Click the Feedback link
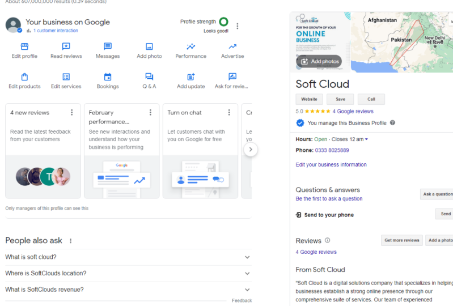The height and width of the screenshot is (306, 453). point(242,301)
